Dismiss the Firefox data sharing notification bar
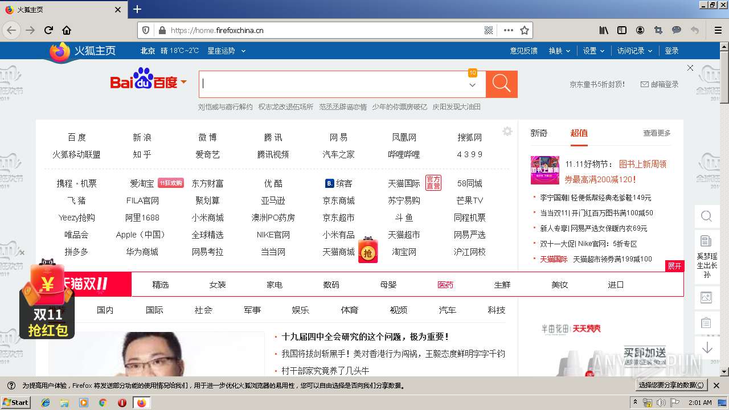The width and height of the screenshot is (729, 410). pos(716,386)
